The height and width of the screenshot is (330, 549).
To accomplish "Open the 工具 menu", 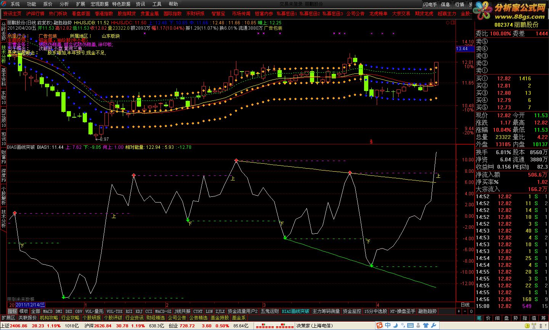I will [x=157, y=4].
